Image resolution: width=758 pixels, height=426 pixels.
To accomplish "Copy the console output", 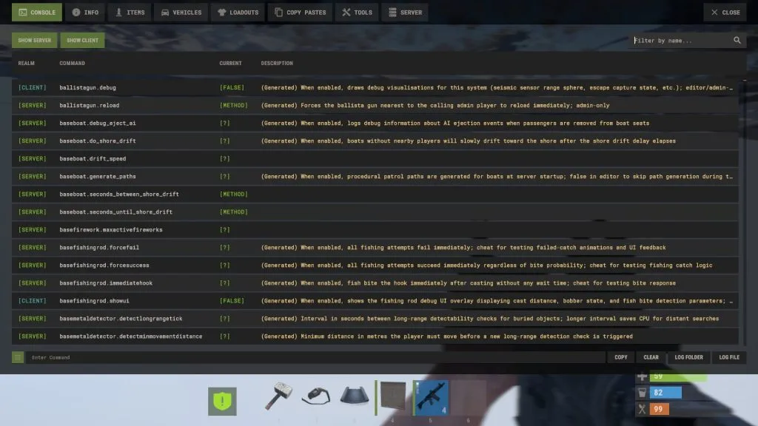I will click(x=621, y=357).
